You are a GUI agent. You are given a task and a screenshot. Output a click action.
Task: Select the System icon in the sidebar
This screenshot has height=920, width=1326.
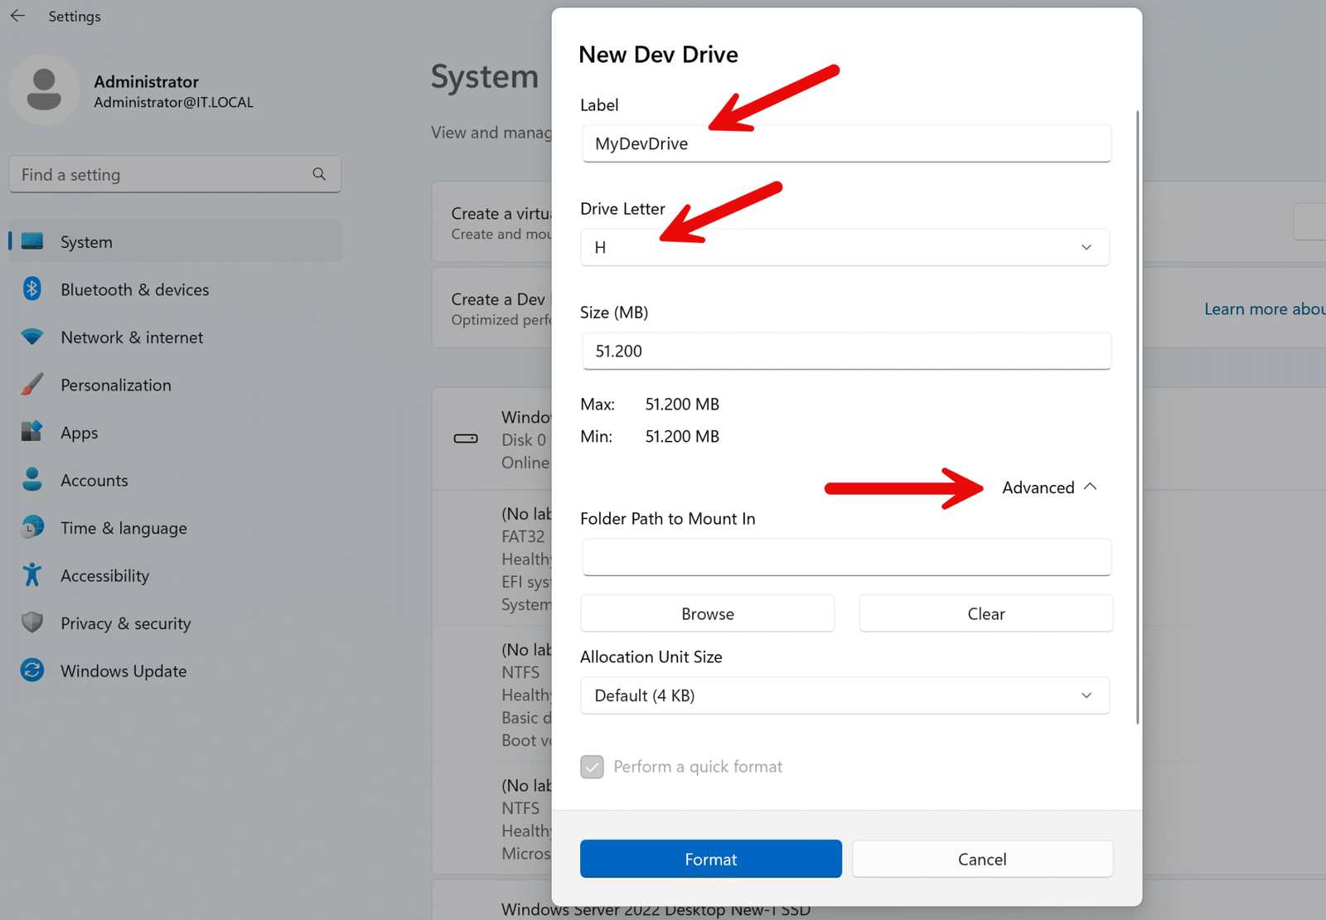point(31,241)
